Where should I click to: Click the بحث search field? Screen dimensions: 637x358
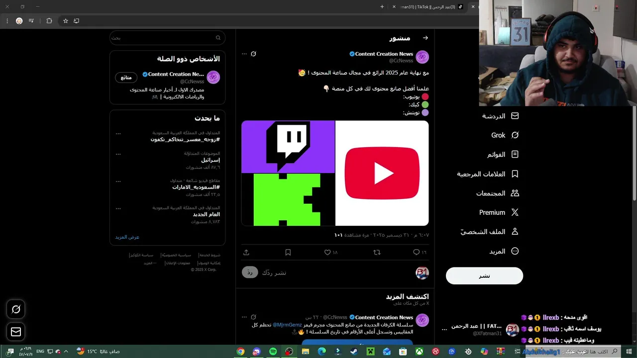[x=167, y=38]
